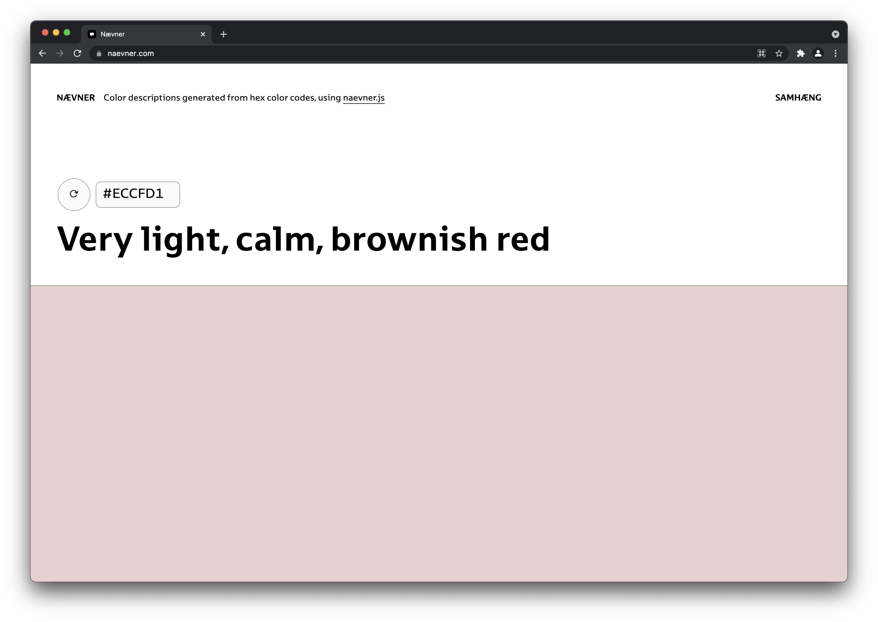
Task: Close the Nævner tab
Action: pyautogui.click(x=203, y=35)
